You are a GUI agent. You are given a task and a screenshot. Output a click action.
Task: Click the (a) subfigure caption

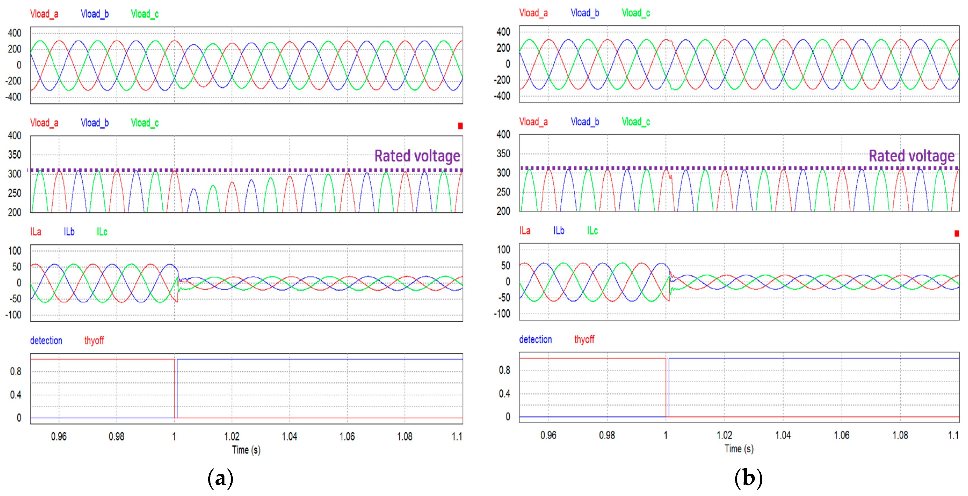click(x=220, y=478)
